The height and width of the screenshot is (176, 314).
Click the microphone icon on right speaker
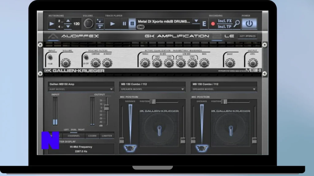pos(231,131)
